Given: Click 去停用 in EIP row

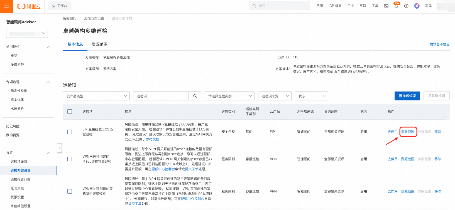Looking at the screenshot, I should tap(393, 132).
